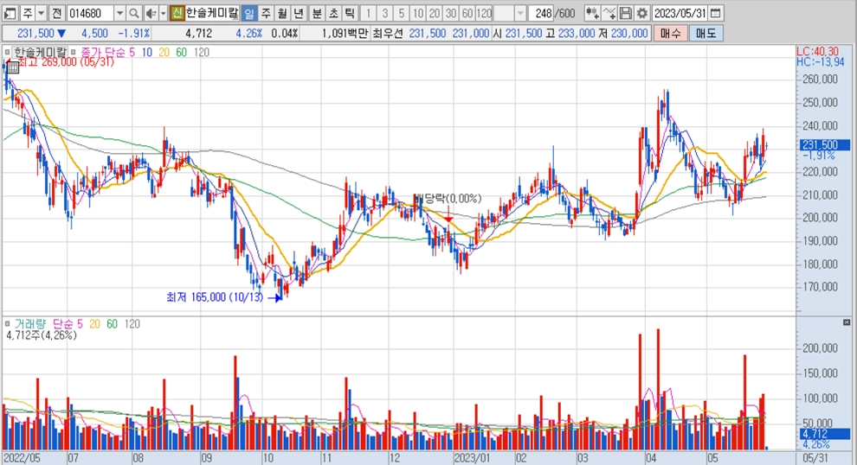The height and width of the screenshot is (465, 857).
Task: Switch to the 틱 tick chart
Action: click(x=349, y=13)
